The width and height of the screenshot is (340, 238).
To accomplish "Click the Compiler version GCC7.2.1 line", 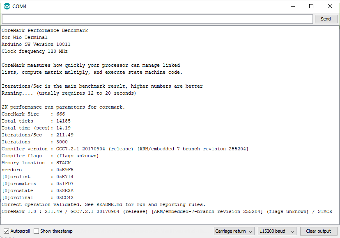I will [125, 149].
